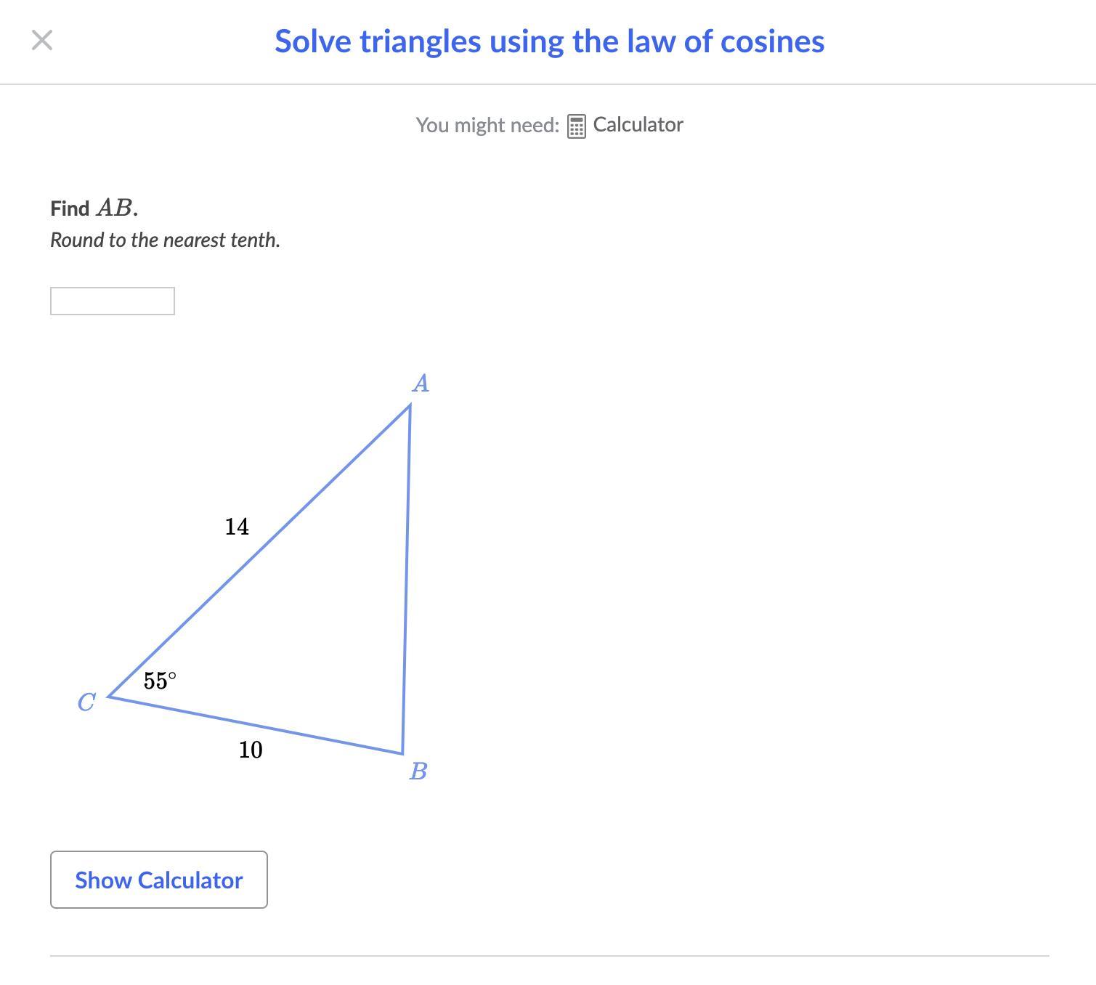Viewport: 1096px width, 985px height.
Task: Click the word "cosines" in the heading
Action: tap(772, 41)
